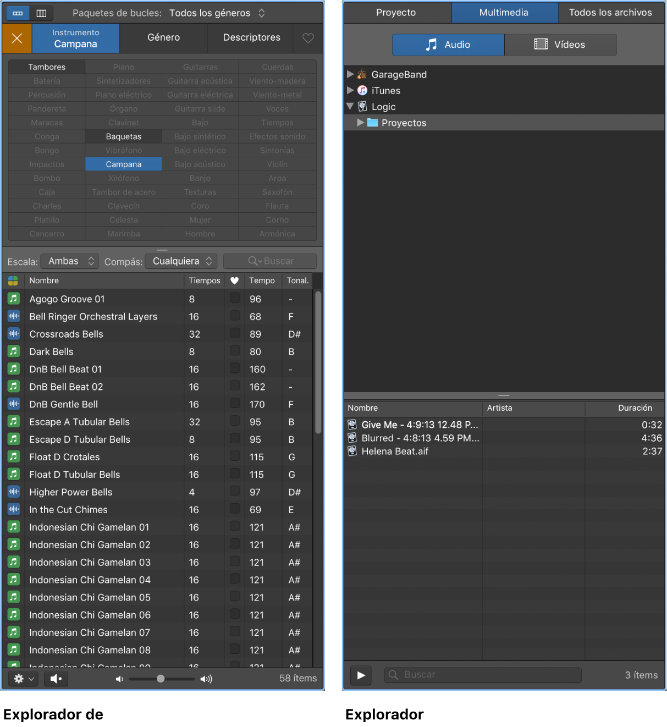
Task: Click the green loop icon for Dark Bells
Action: [14, 351]
